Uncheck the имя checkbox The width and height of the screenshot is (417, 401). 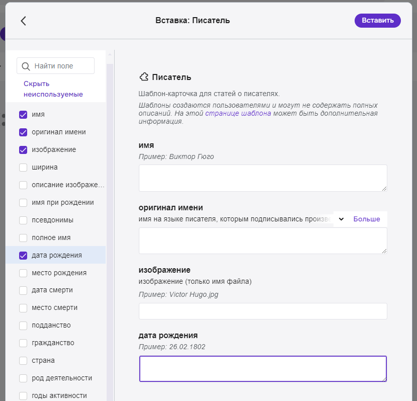[x=23, y=115]
